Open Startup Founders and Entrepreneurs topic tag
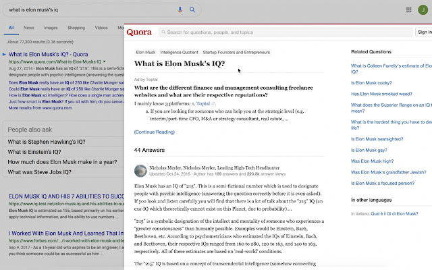This screenshot has width=432, height=270. pos(236,53)
